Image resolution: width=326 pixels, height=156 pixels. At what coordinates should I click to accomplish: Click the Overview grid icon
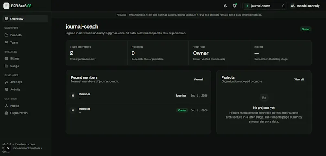coord(7,19)
